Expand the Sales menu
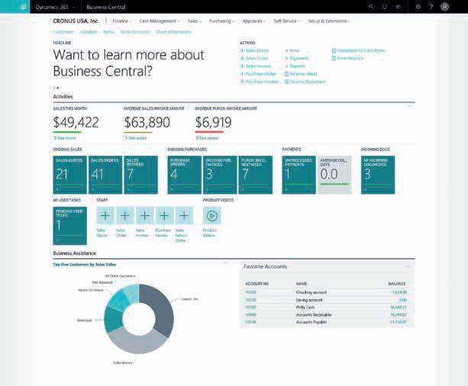The height and width of the screenshot is (386, 468). [x=195, y=21]
